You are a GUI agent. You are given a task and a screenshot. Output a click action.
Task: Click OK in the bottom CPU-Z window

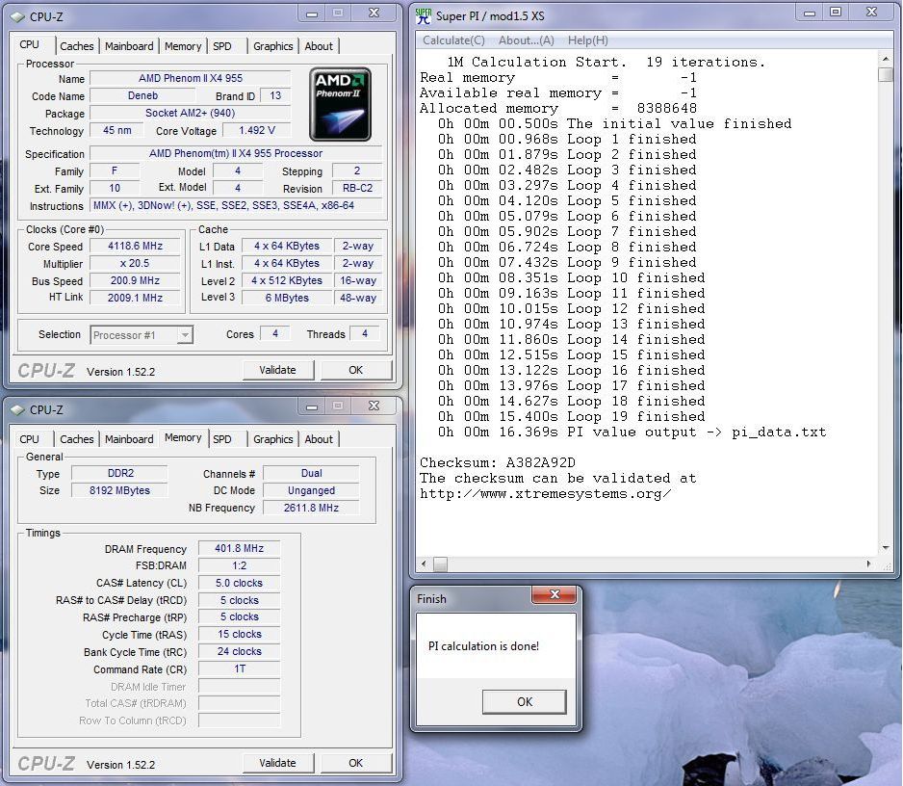coord(356,763)
